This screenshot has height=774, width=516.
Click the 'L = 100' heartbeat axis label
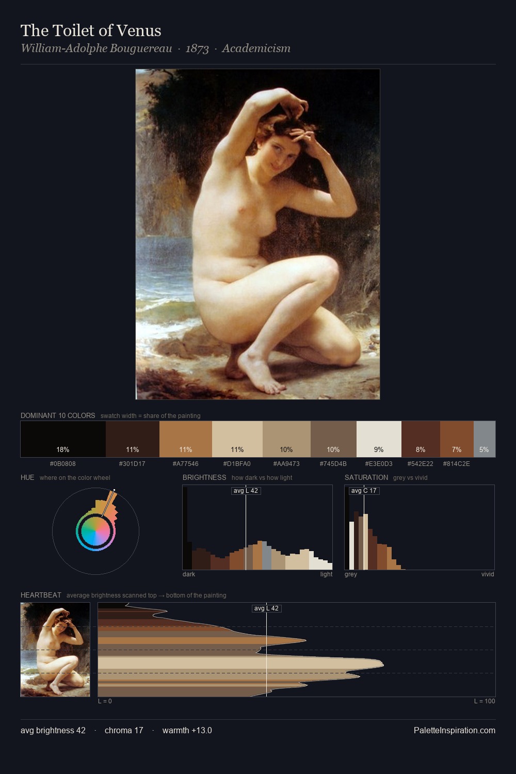coord(485,701)
